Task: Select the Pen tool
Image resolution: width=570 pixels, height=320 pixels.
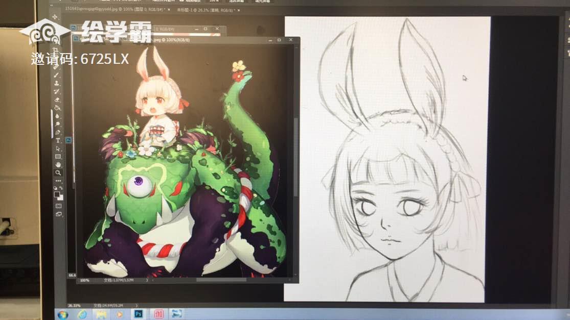Action: [x=57, y=132]
